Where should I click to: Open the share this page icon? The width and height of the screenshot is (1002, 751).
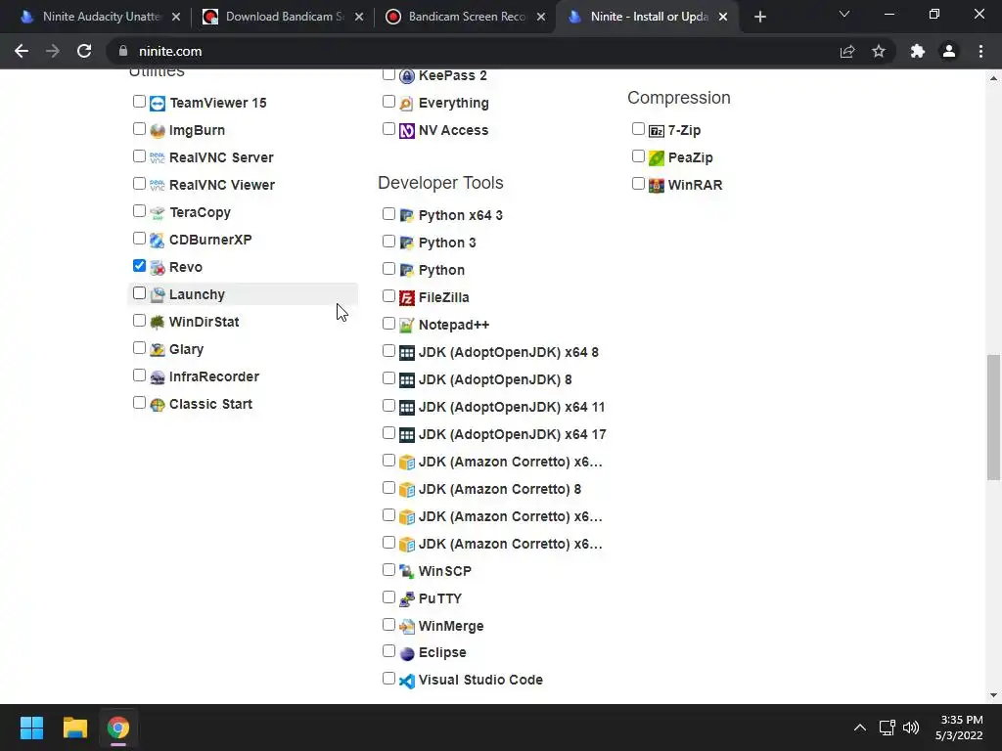pyautogui.click(x=847, y=51)
